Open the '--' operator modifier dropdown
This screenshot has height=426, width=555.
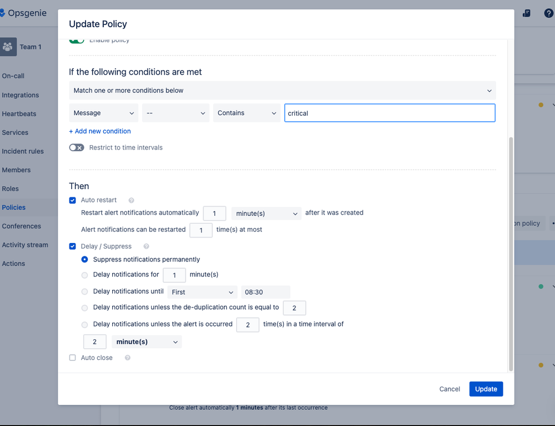[x=176, y=113]
